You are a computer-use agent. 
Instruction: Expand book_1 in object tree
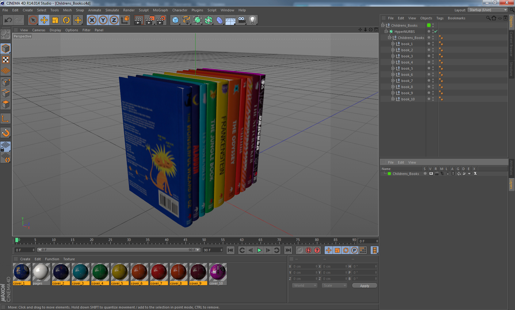coord(393,44)
